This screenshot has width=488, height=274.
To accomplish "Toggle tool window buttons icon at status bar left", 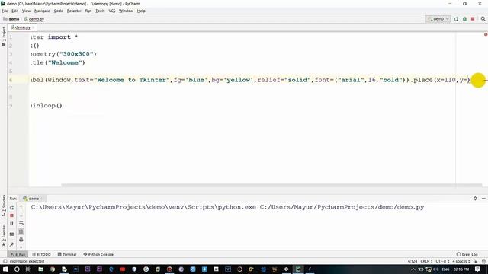I will point(5,261).
